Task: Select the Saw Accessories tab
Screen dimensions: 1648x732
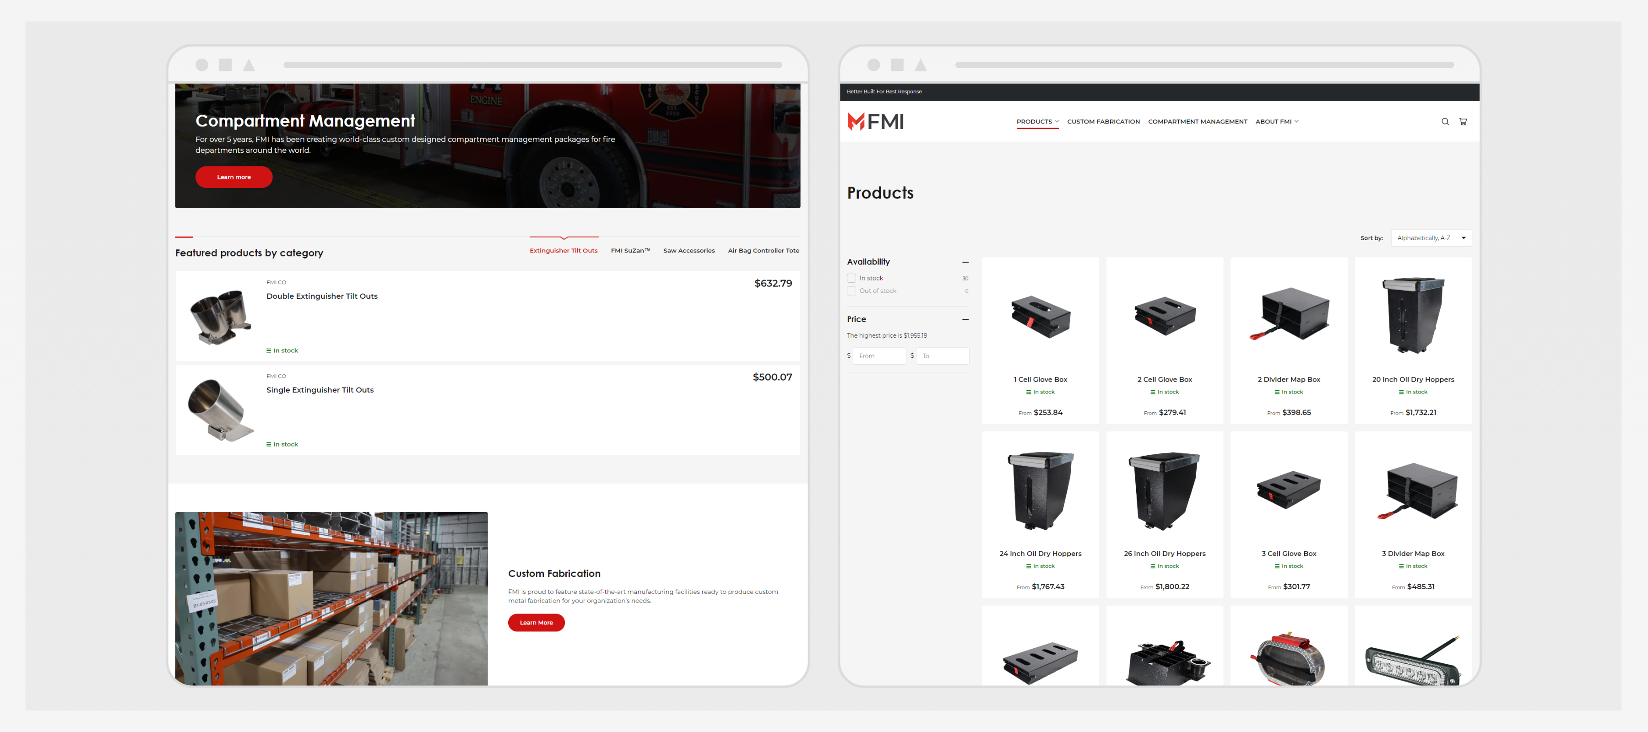Action: [689, 250]
